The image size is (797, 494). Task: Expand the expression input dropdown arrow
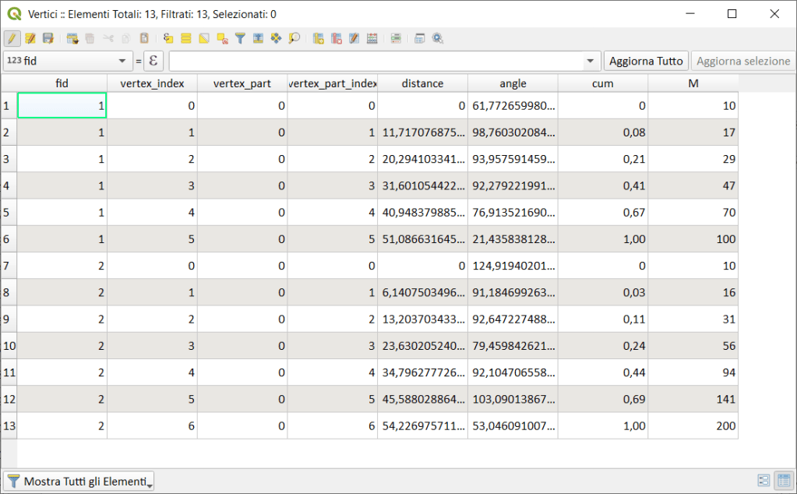click(591, 61)
